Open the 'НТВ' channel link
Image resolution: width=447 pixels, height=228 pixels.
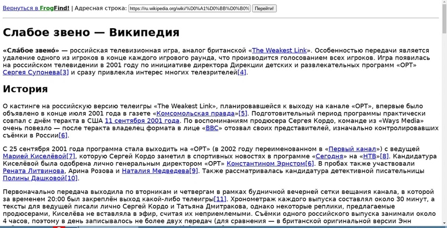(369, 156)
